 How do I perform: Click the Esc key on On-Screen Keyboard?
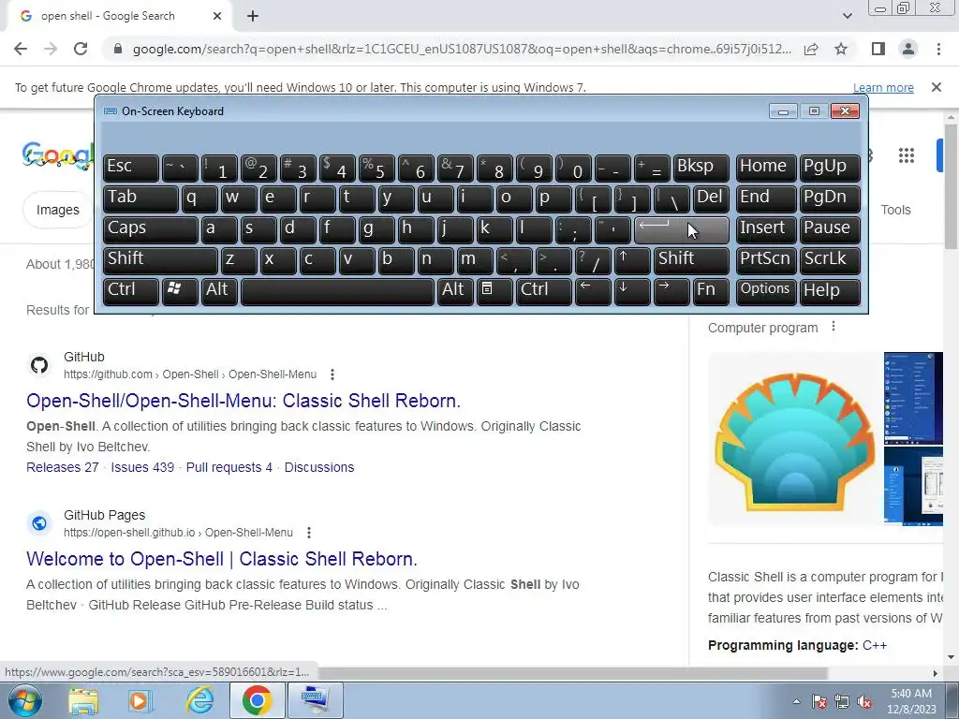pyautogui.click(x=131, y=167)
